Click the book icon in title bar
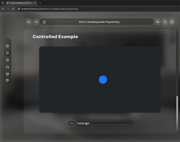The image size is (180, 142). [44, 22]
